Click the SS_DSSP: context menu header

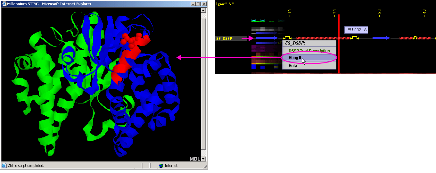tap(295, 43)
